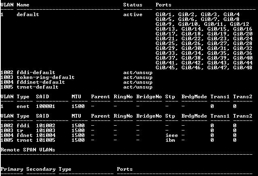
Task: Click act/unsup status of fddi-default
Action: click(138, 72)
